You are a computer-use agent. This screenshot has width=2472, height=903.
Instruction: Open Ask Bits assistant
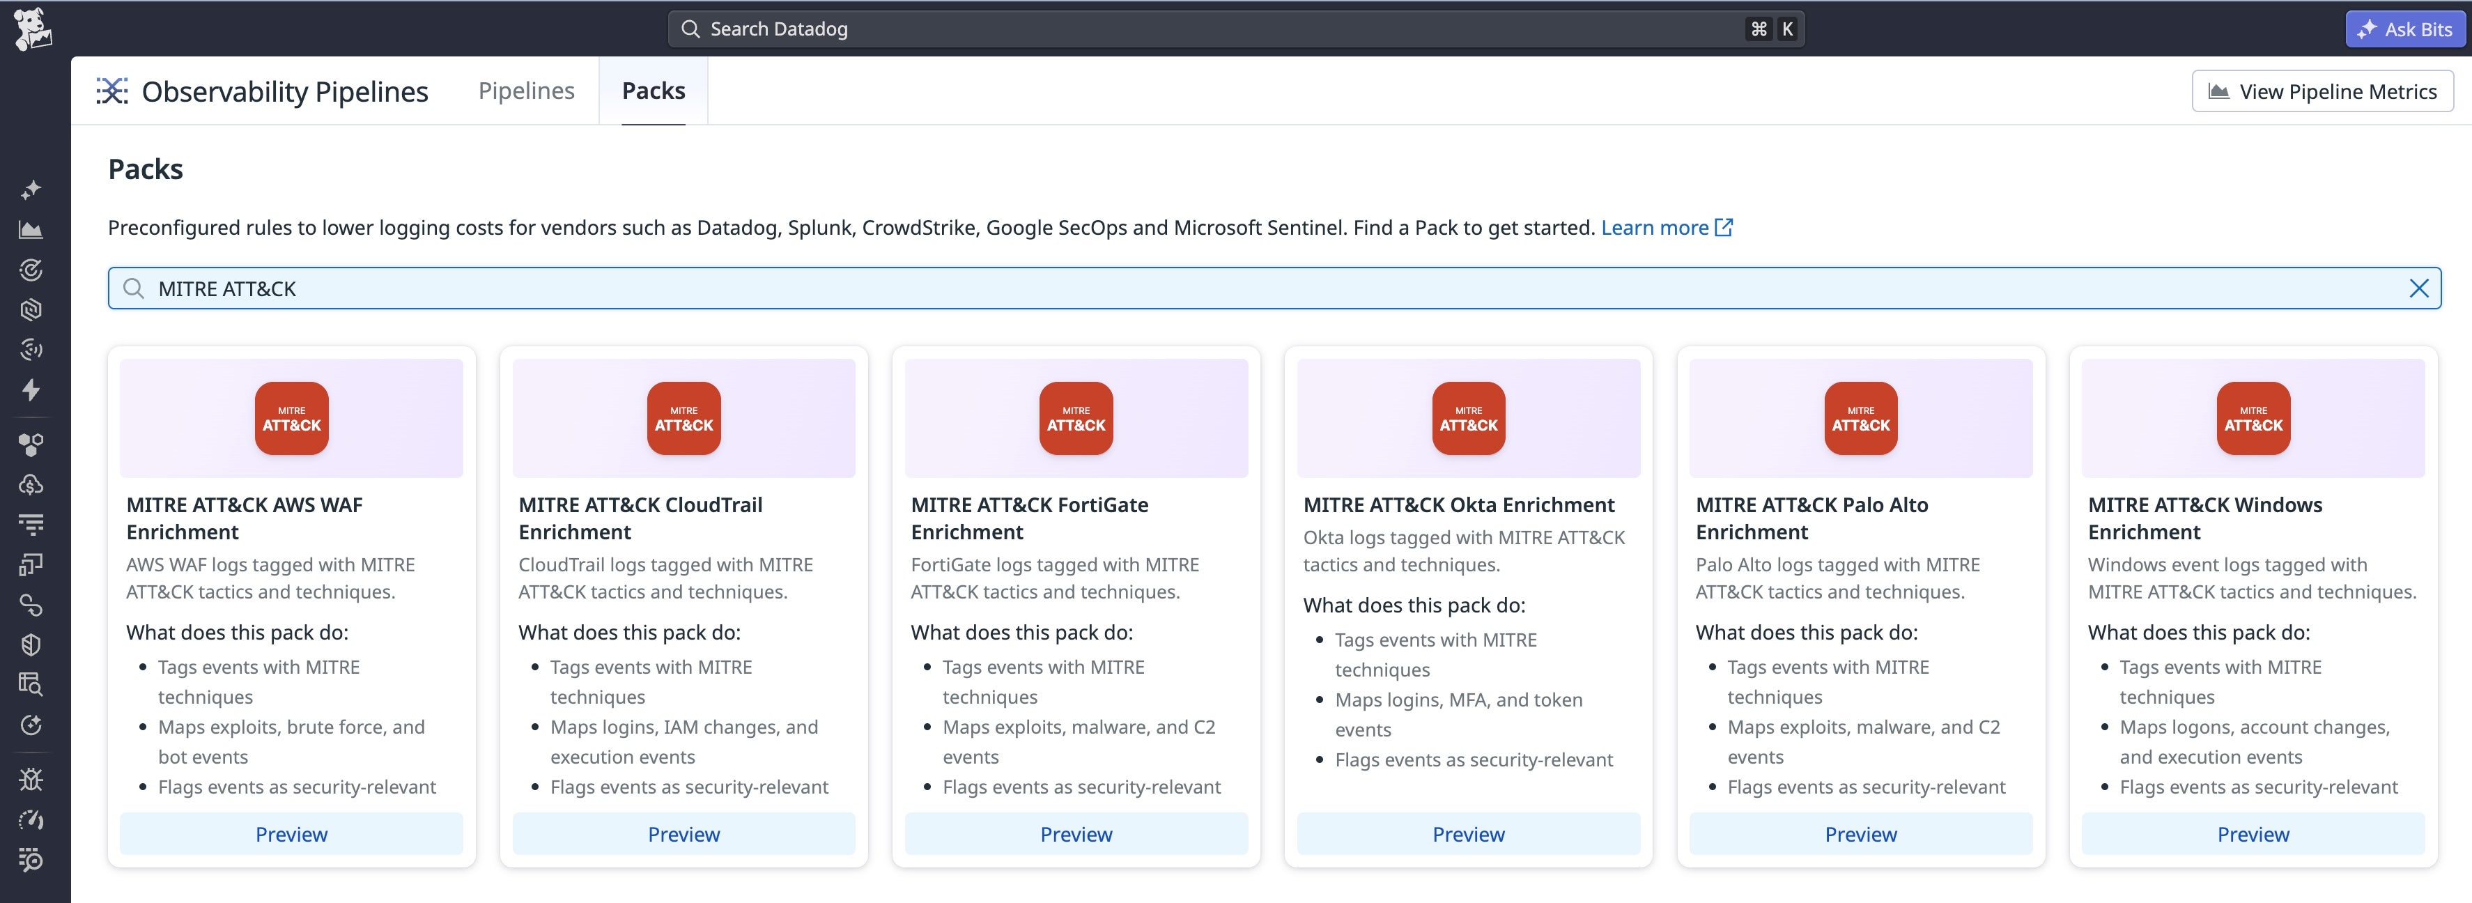click(2405, 29)
